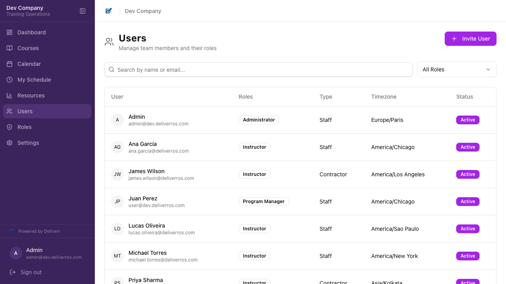Click the Powered by Deliverr logo
This screenshot has width=506, height=284.
11,231
